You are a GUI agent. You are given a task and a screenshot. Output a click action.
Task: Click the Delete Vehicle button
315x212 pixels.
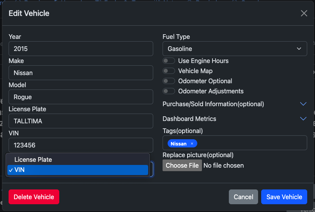34,197
